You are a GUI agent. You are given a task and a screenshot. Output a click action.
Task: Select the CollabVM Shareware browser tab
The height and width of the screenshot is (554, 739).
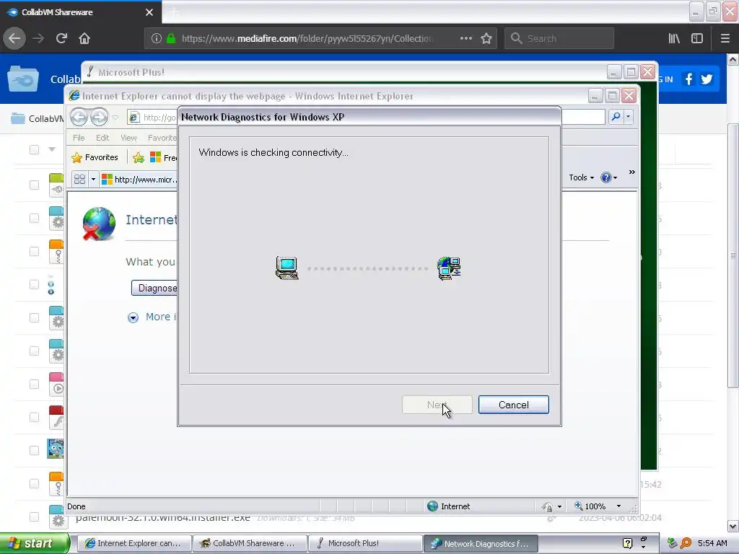tap(81, 12)
